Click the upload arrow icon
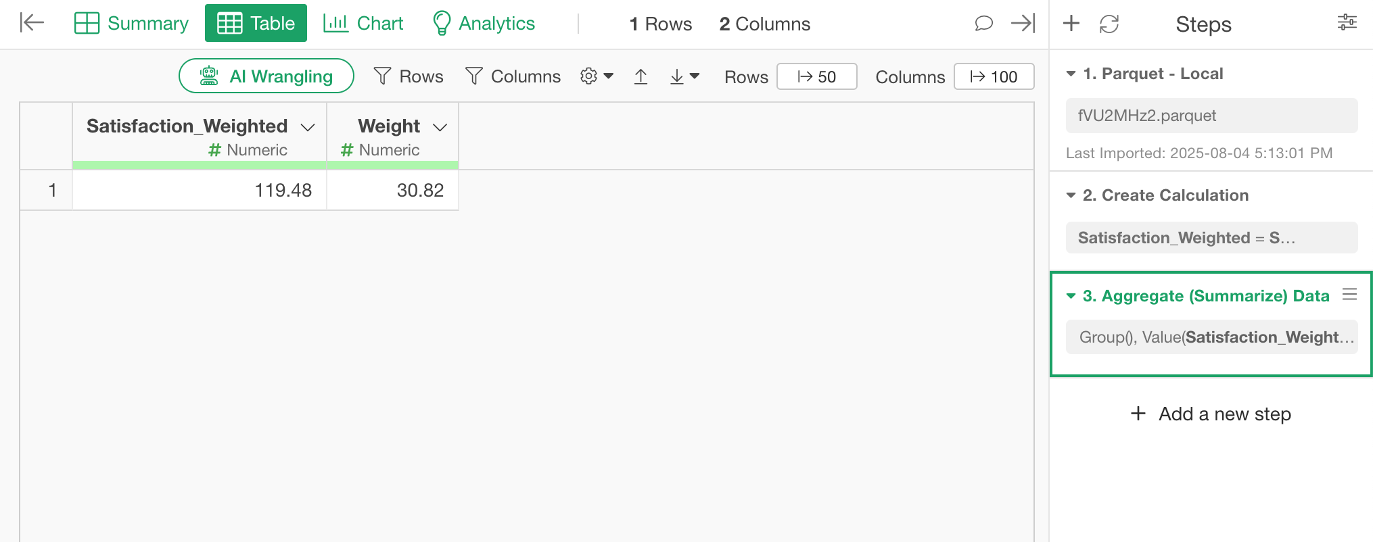Screen dimensions: 1373x542 click(641, 76)
